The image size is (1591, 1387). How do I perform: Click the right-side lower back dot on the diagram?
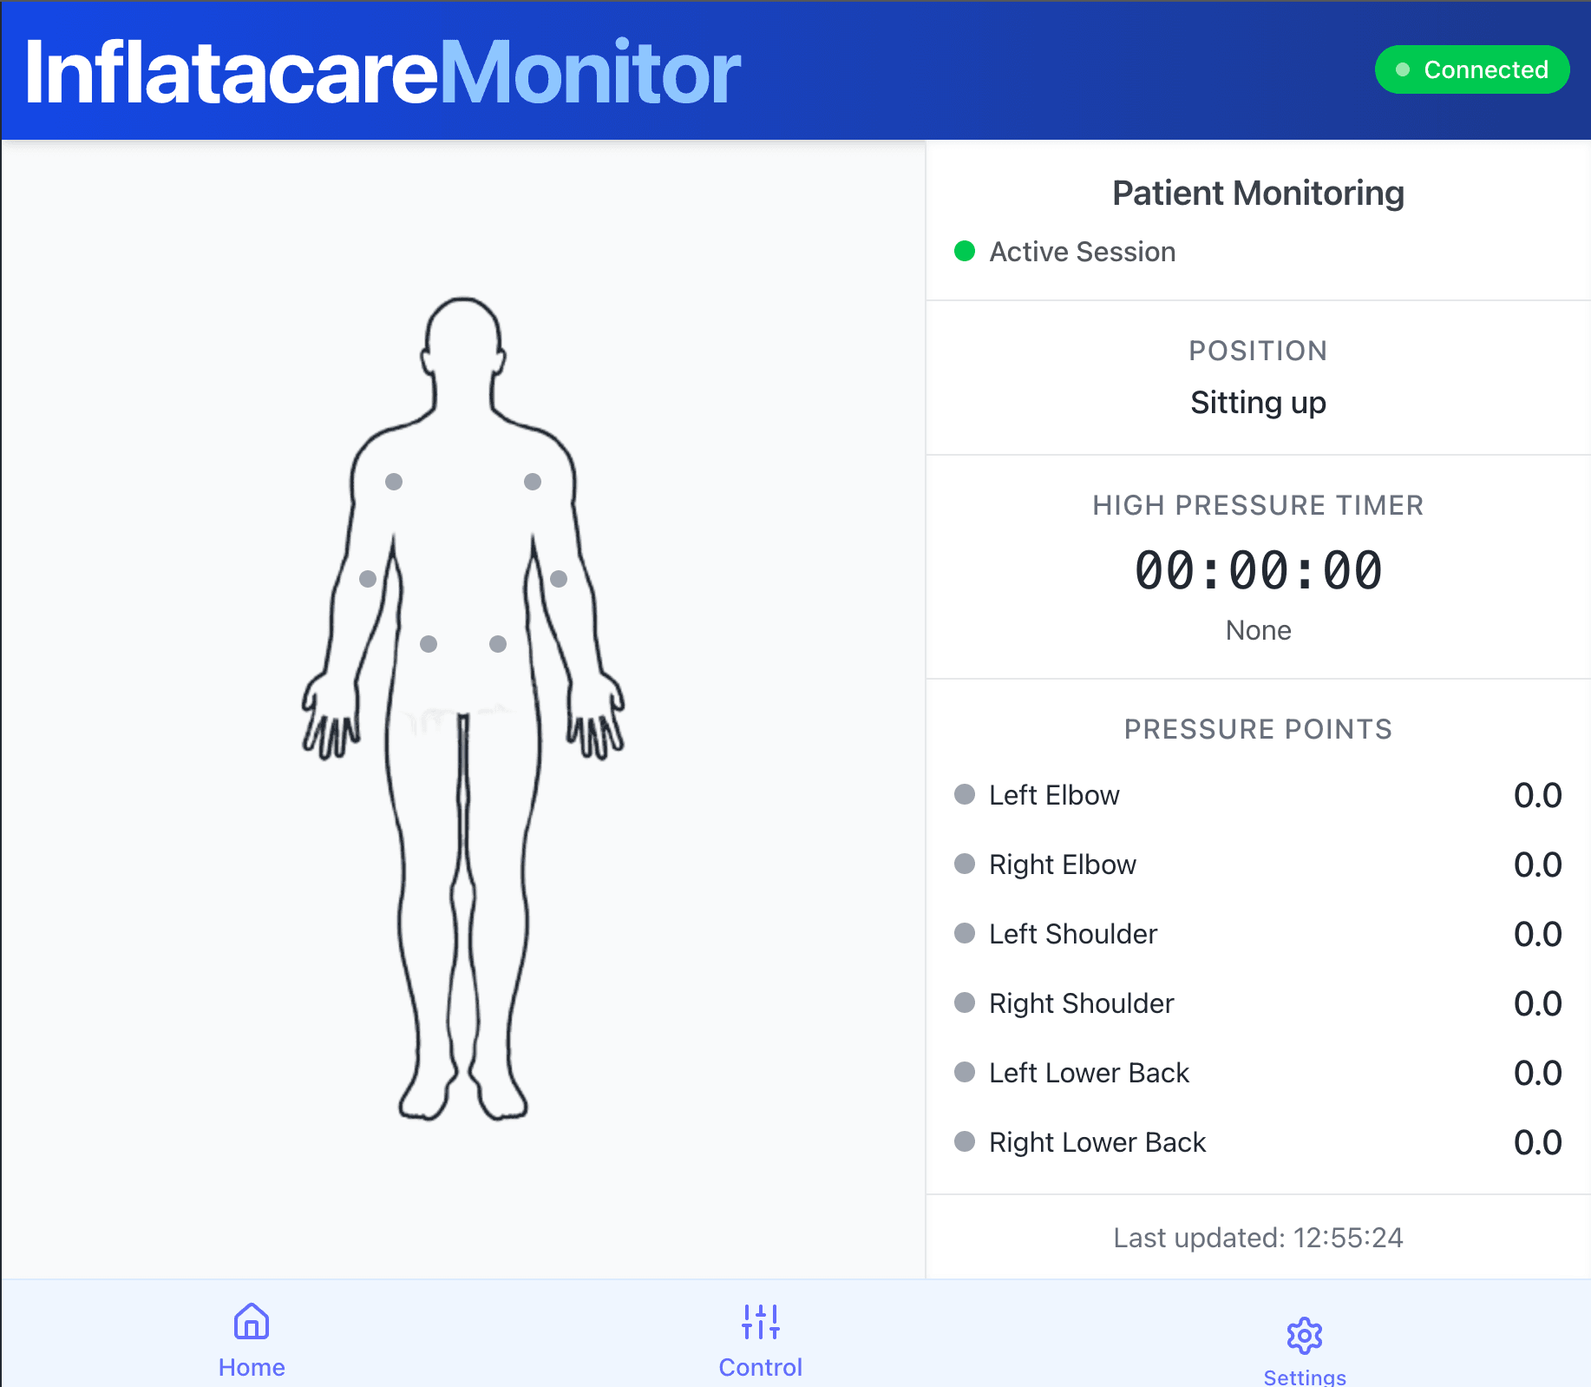[x=498, y=644]
